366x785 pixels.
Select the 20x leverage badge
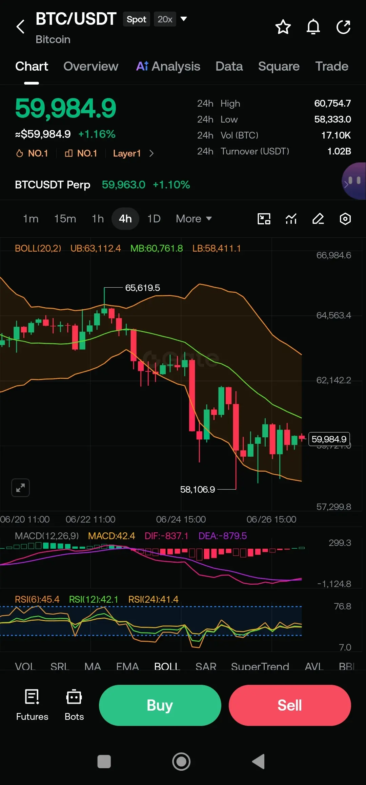[x=165, y=19]
